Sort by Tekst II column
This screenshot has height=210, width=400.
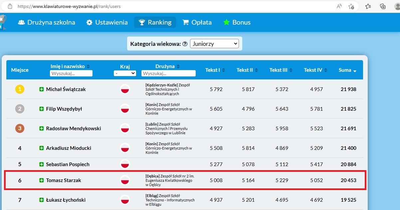[247, 70]
